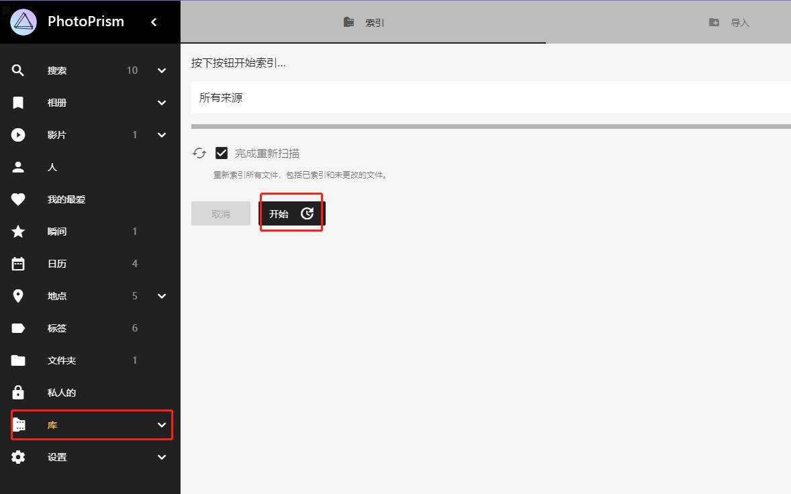Select the 索引 tab
This screenshot has width=791, height=494.
tap(363, 21)
